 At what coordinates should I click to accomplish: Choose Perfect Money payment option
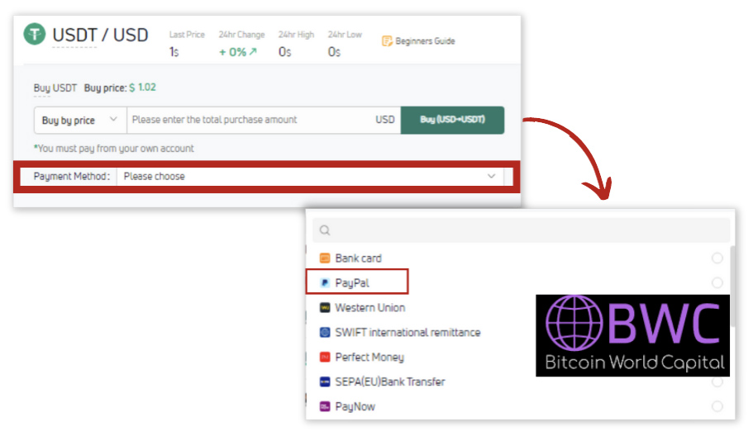tap(369, 358)
